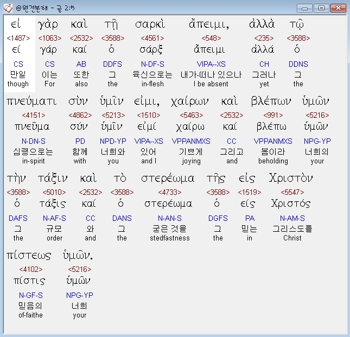Viewport: 350px width, 337px height.
Task: Click the English gloss 'though'
Action: [x=18, y=84]
